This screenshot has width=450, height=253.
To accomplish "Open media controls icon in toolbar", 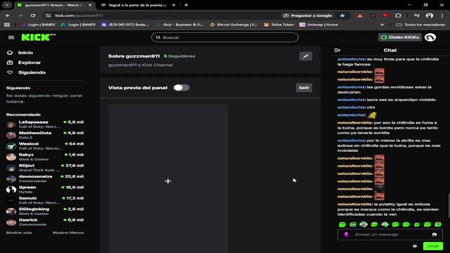I will [x=417, y=15].
